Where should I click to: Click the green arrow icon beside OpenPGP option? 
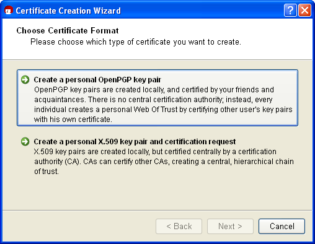tap(25, 80)
